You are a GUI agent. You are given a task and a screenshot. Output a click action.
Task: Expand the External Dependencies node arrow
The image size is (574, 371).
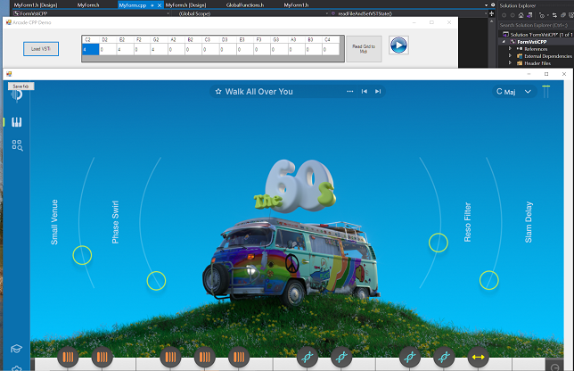tap(510, 56)
